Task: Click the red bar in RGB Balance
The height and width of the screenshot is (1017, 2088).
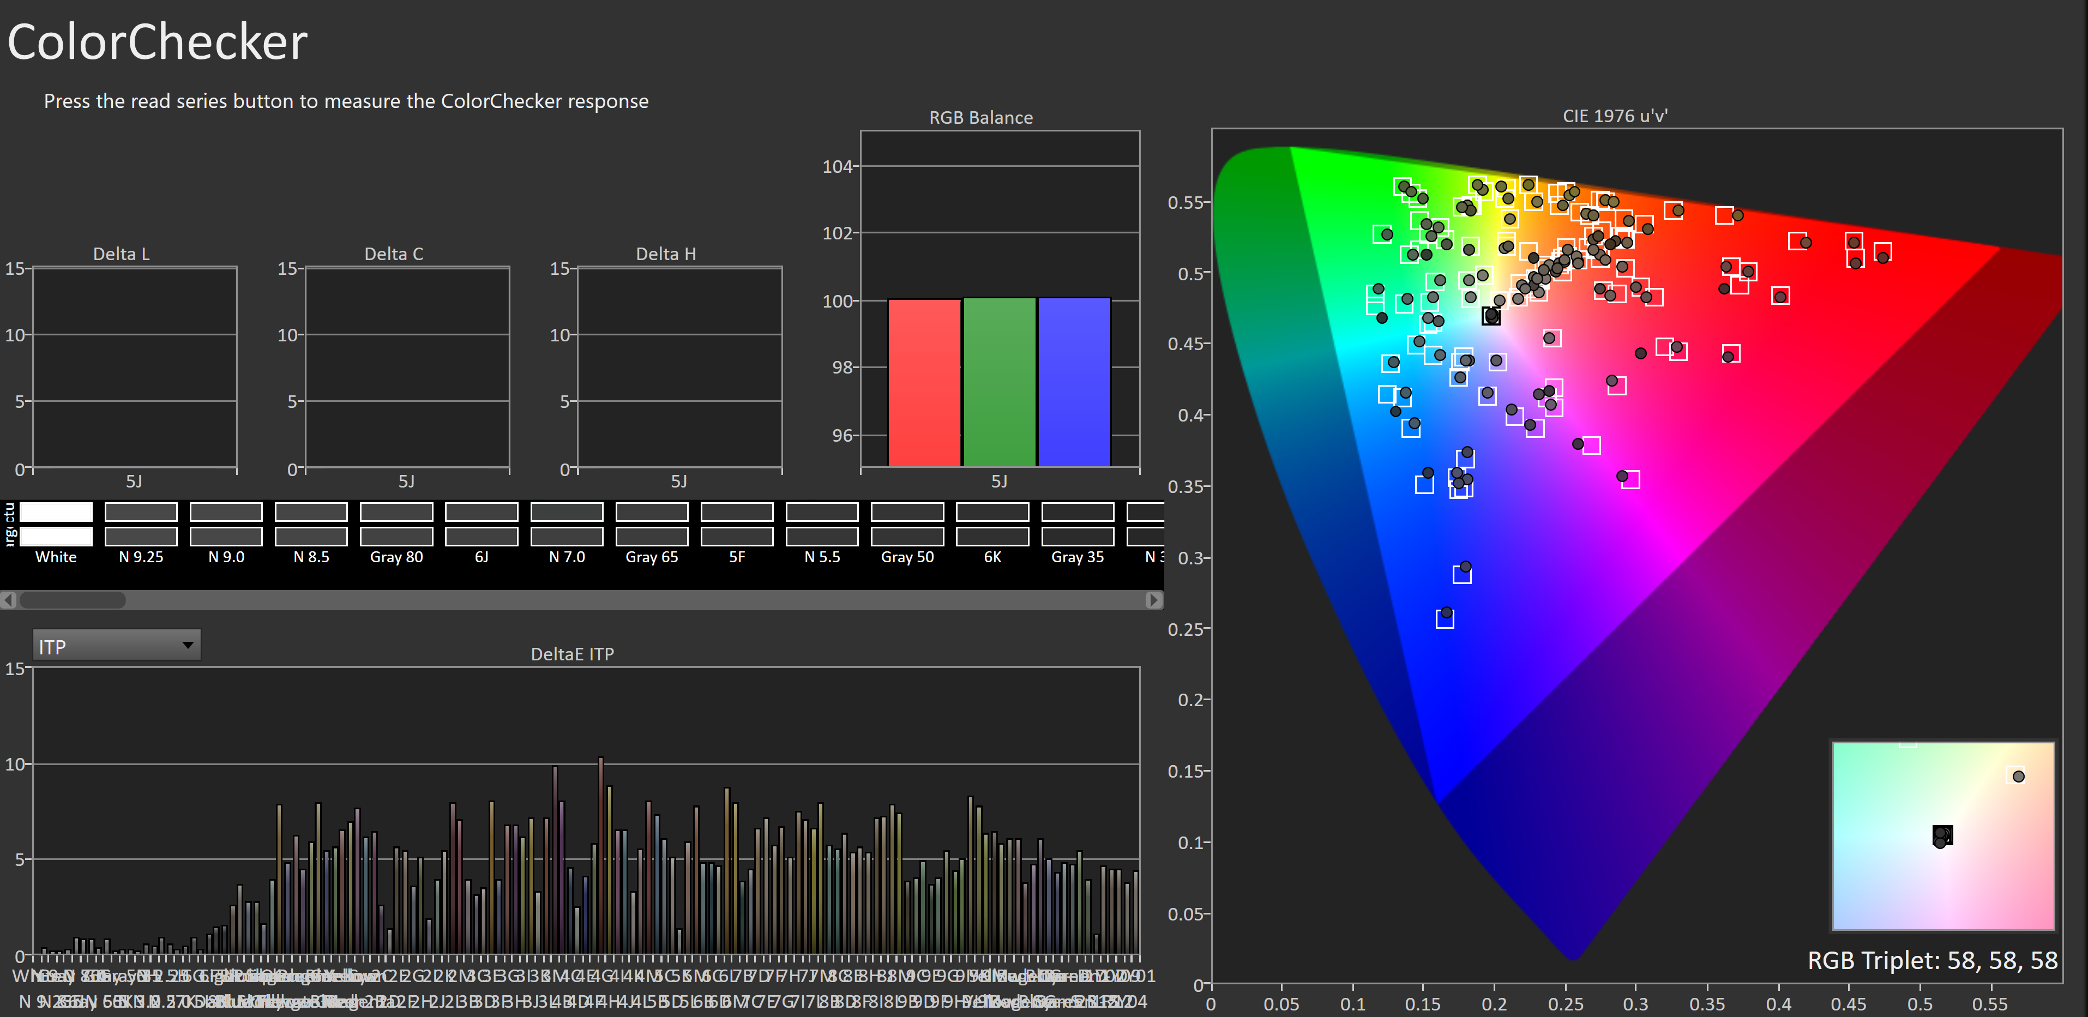Action: (x=924, y=382)
